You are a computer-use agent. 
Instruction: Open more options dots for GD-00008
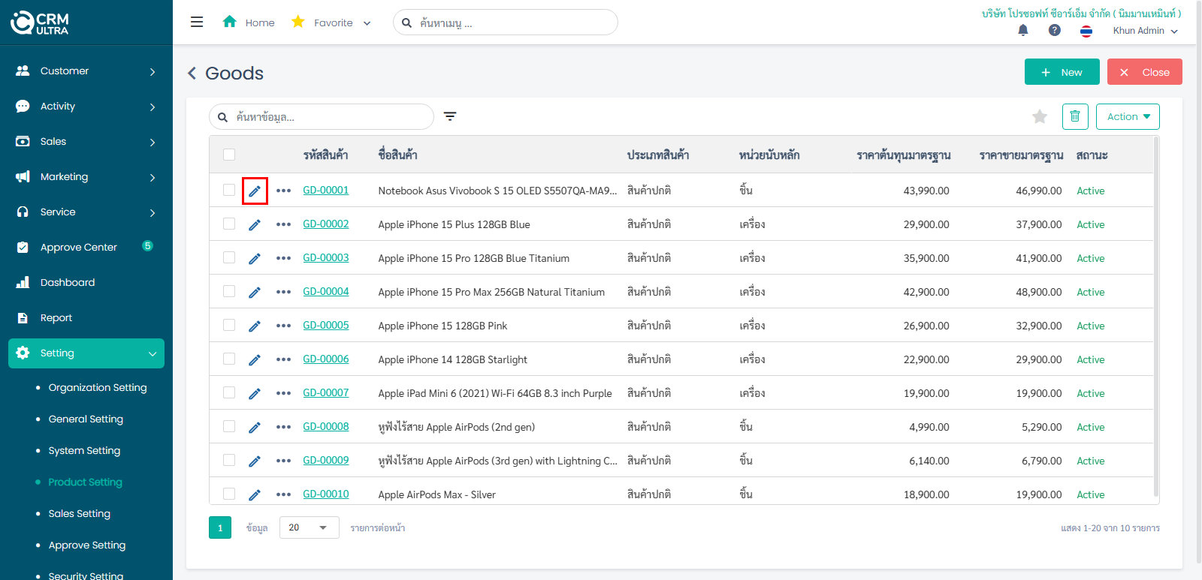tap(283, 427)
